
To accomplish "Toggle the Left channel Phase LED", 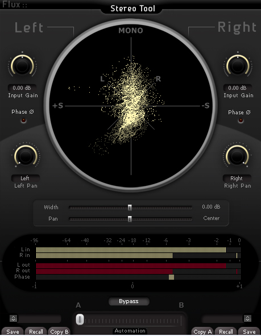I will click(23, 121).
